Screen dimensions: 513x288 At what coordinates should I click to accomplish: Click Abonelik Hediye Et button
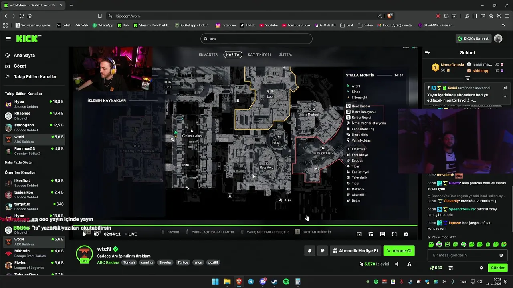355,251
